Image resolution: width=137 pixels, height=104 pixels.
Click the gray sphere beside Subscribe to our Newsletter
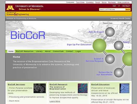pos(119,73)
